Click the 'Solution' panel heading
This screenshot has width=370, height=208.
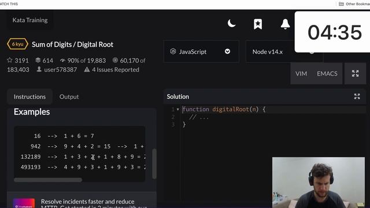[177, 96]
